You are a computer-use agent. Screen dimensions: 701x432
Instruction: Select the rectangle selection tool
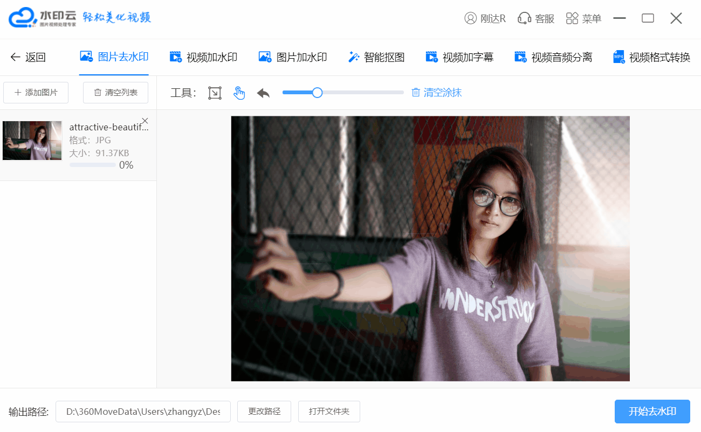pos(215,93)
